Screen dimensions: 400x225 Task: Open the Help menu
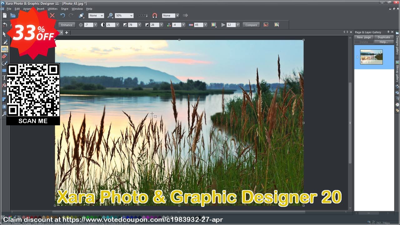[x=89, y=9]
